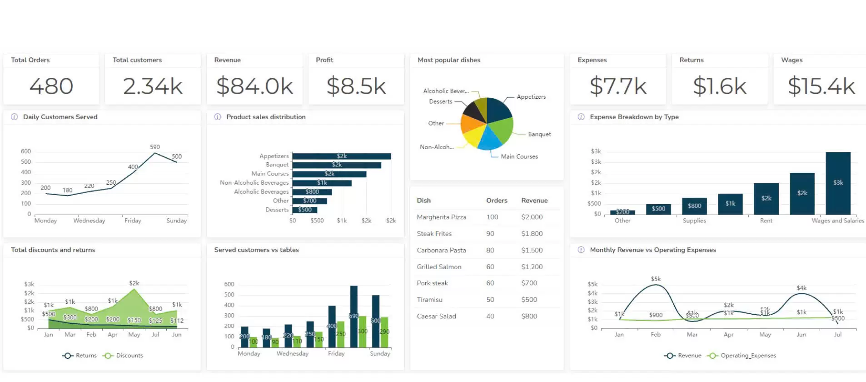866x382 pixels.
Task: Click the info icon beside Expense Breakdown by Type
Action: [x=581, y=117]
